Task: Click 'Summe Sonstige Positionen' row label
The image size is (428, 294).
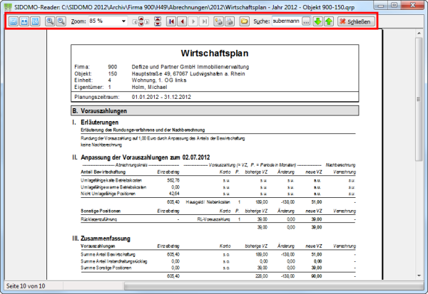Action: (x=106, y=268)
